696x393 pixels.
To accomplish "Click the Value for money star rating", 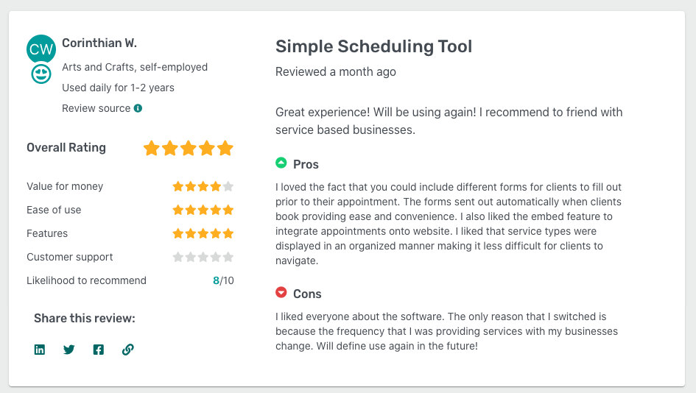I will 203,186.
